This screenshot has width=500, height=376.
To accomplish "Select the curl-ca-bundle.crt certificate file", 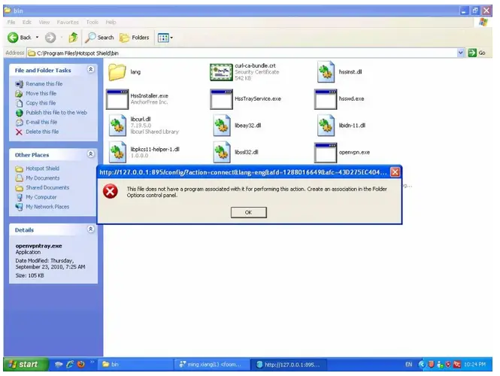I will coord(221,72).
